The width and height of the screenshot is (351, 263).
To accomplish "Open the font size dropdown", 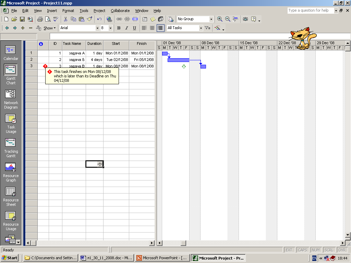I will pos(110,28).
